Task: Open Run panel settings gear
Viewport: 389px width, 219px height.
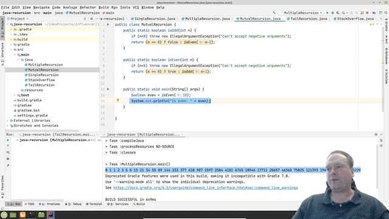Action: (376, 134)
